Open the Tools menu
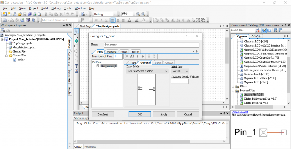This screenshot has width=291, height=149. click(68, 8)
